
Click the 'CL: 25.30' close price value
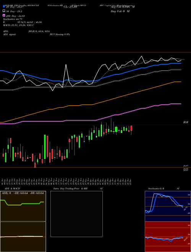click(70, 7)
